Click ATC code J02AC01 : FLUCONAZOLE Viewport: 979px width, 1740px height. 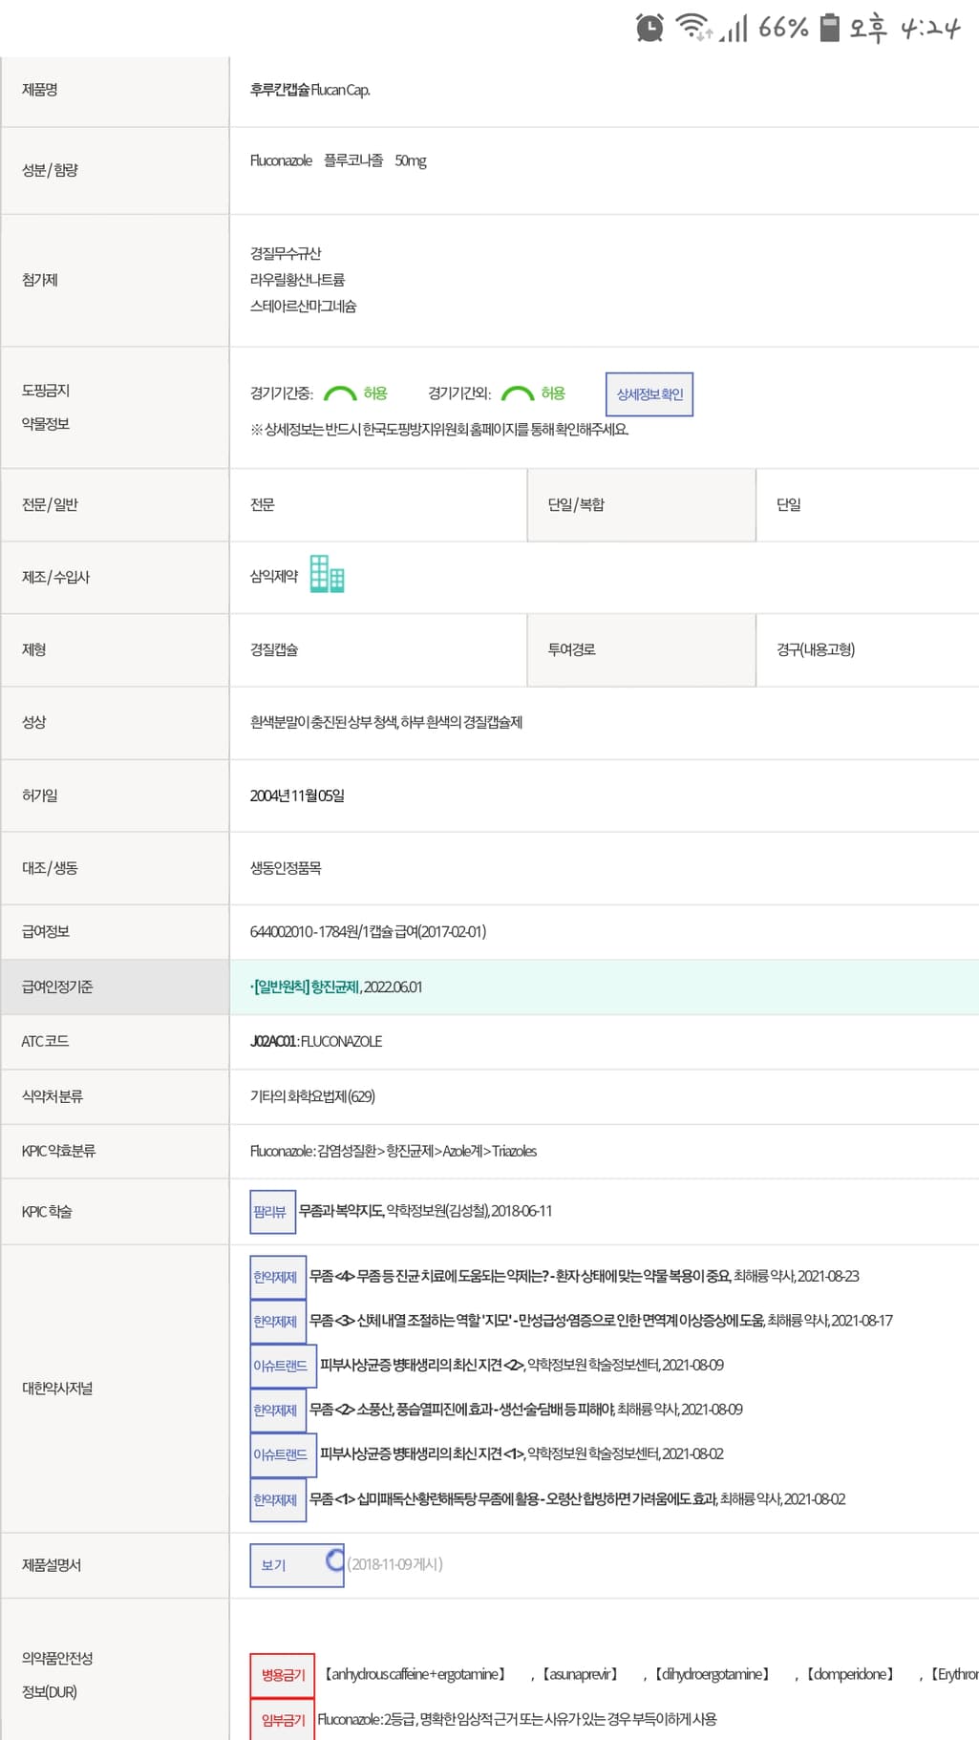pos(316,1041)
